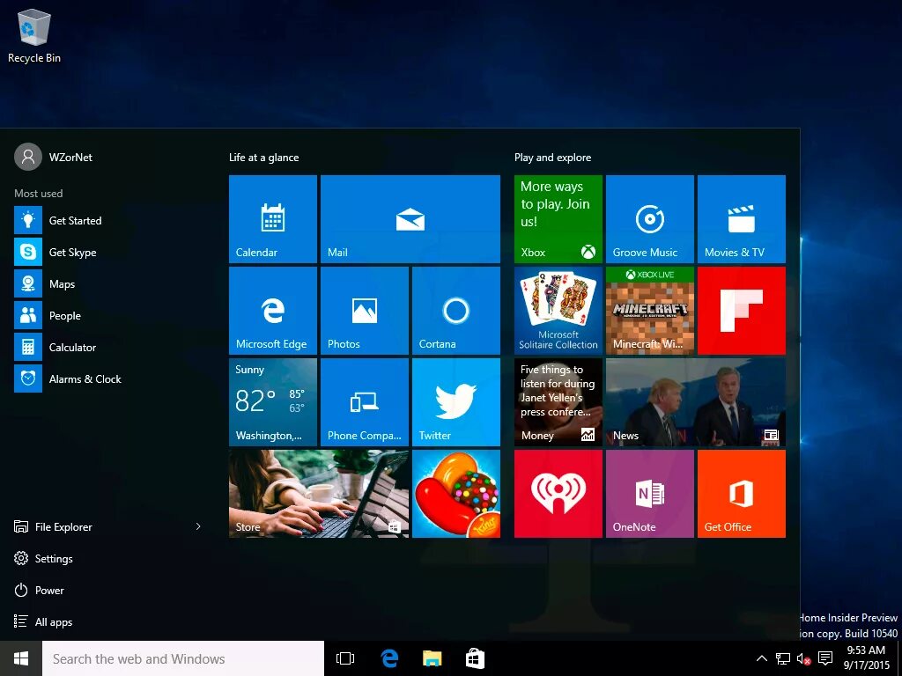
Task: Select All apps in the Start menu
Action: click(53, 621)
